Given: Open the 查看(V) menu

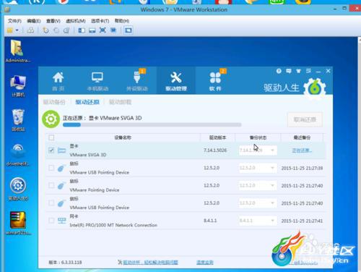Looking at the screenshot, I should pyautogui.click(x=53, y=21).
